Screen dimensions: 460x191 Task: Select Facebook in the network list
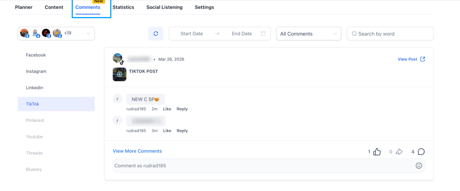56,55
